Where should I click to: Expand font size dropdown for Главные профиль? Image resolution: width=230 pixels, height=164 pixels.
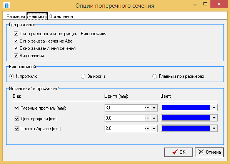point(154,108)
